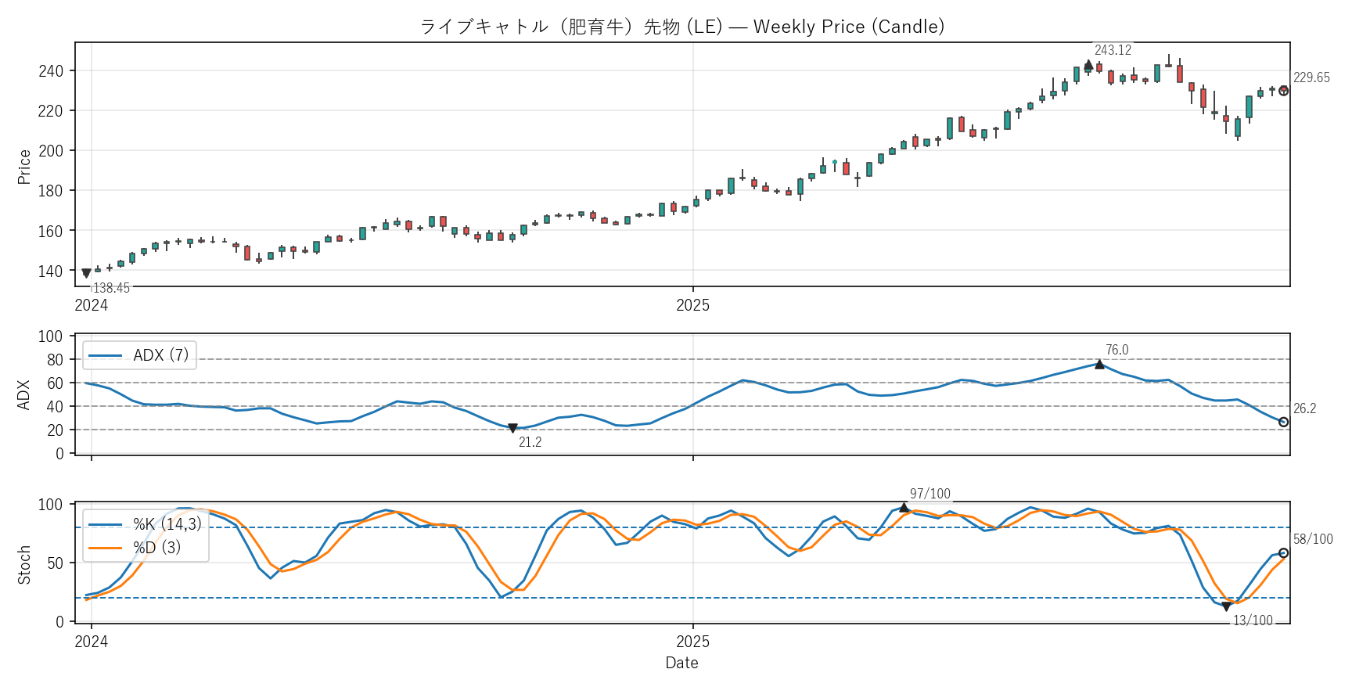
Task: Select the latest Stochastic circle marker near 58/100
Action: tap(1284, 553)
